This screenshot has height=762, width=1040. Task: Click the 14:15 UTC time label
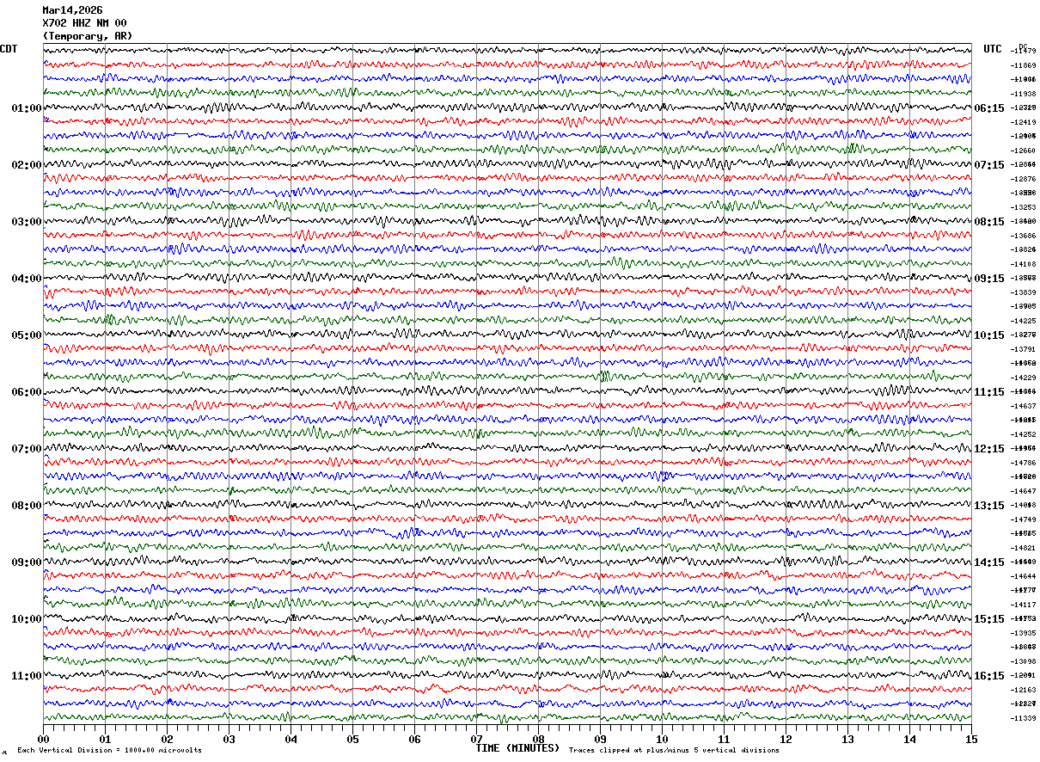tap(989, 562)
